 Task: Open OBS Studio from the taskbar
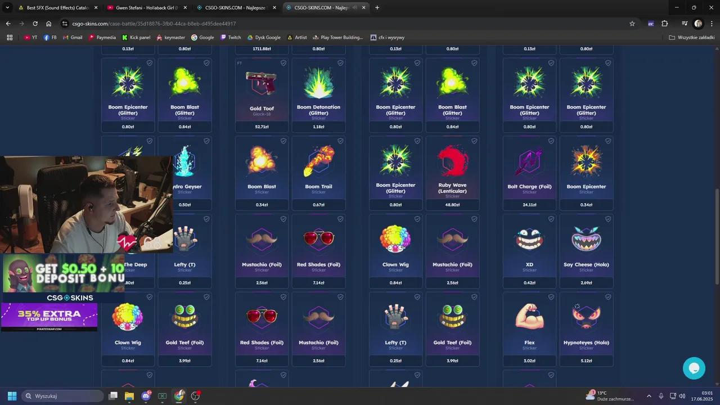click(196, 396)
